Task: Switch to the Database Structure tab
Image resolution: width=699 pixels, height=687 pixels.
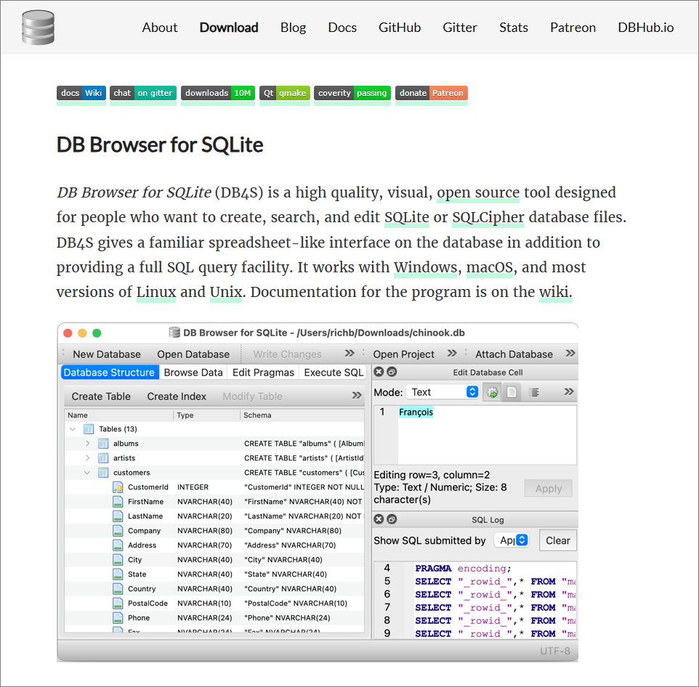Action: pos(109,373)
